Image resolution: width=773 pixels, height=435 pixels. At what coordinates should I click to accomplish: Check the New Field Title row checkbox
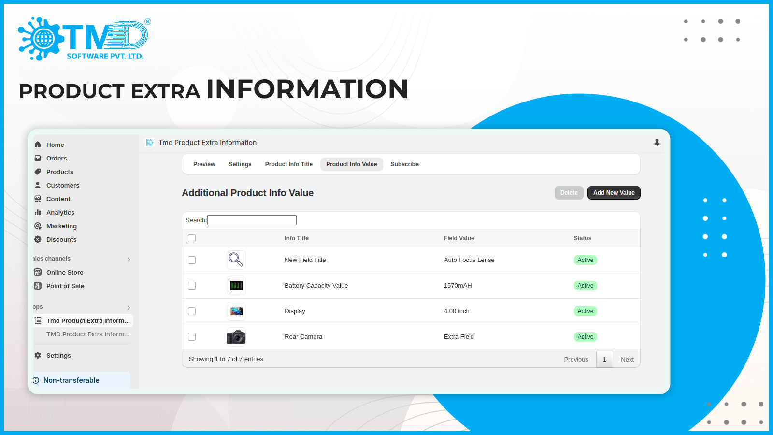point(192,260)
